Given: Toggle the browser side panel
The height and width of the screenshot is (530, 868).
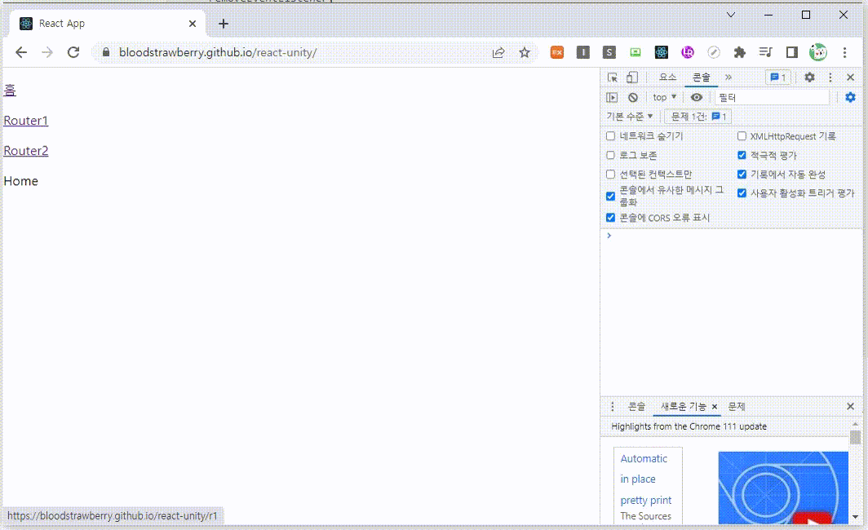Looking at the screenshot, I should point(791,52).
